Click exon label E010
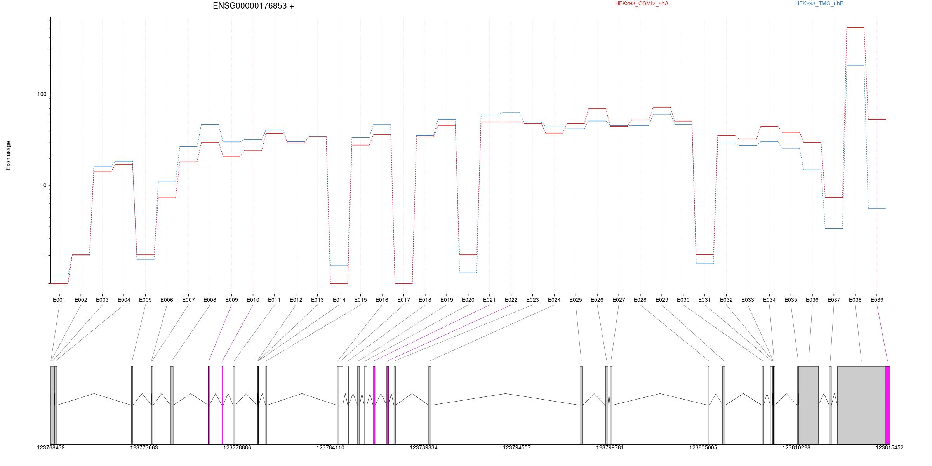The image size is (932, 466). pyautogui.click(x=253, y=300)
